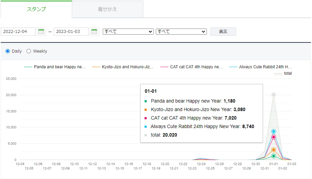Click the 12-31 x-axis label

[265, 168]
